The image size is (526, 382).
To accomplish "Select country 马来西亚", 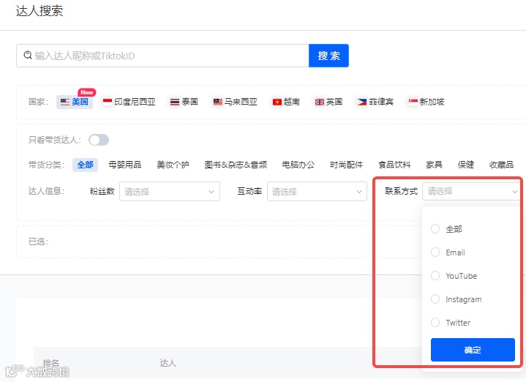I will click(236, 102).
